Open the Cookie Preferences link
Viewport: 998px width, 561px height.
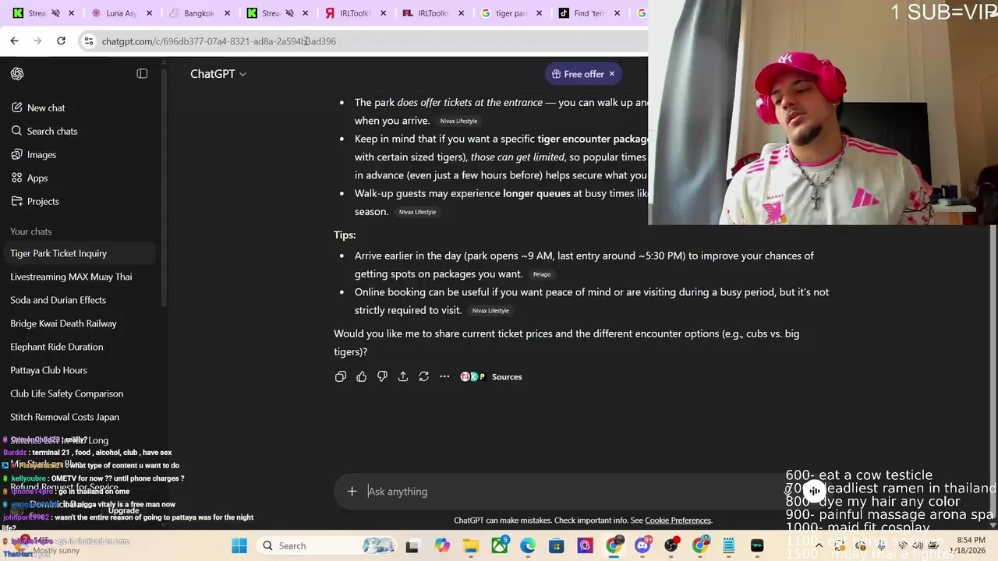click(678, 520)
